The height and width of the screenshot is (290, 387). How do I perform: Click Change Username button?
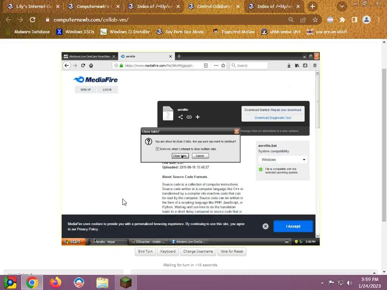tap(198, 251)
